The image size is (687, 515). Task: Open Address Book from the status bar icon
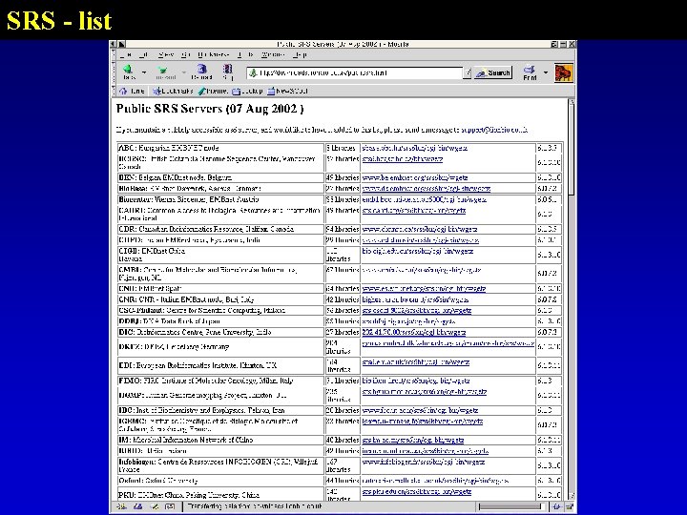(x=170, y=506)
